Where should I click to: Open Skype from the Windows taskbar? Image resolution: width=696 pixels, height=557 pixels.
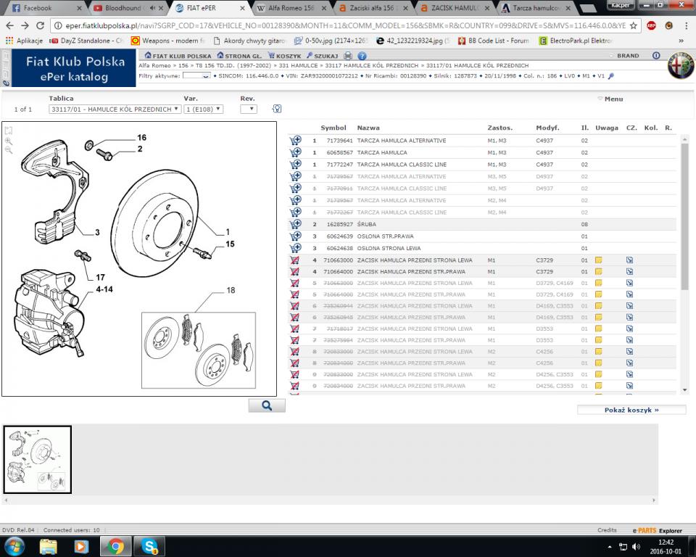pos(150,545)
